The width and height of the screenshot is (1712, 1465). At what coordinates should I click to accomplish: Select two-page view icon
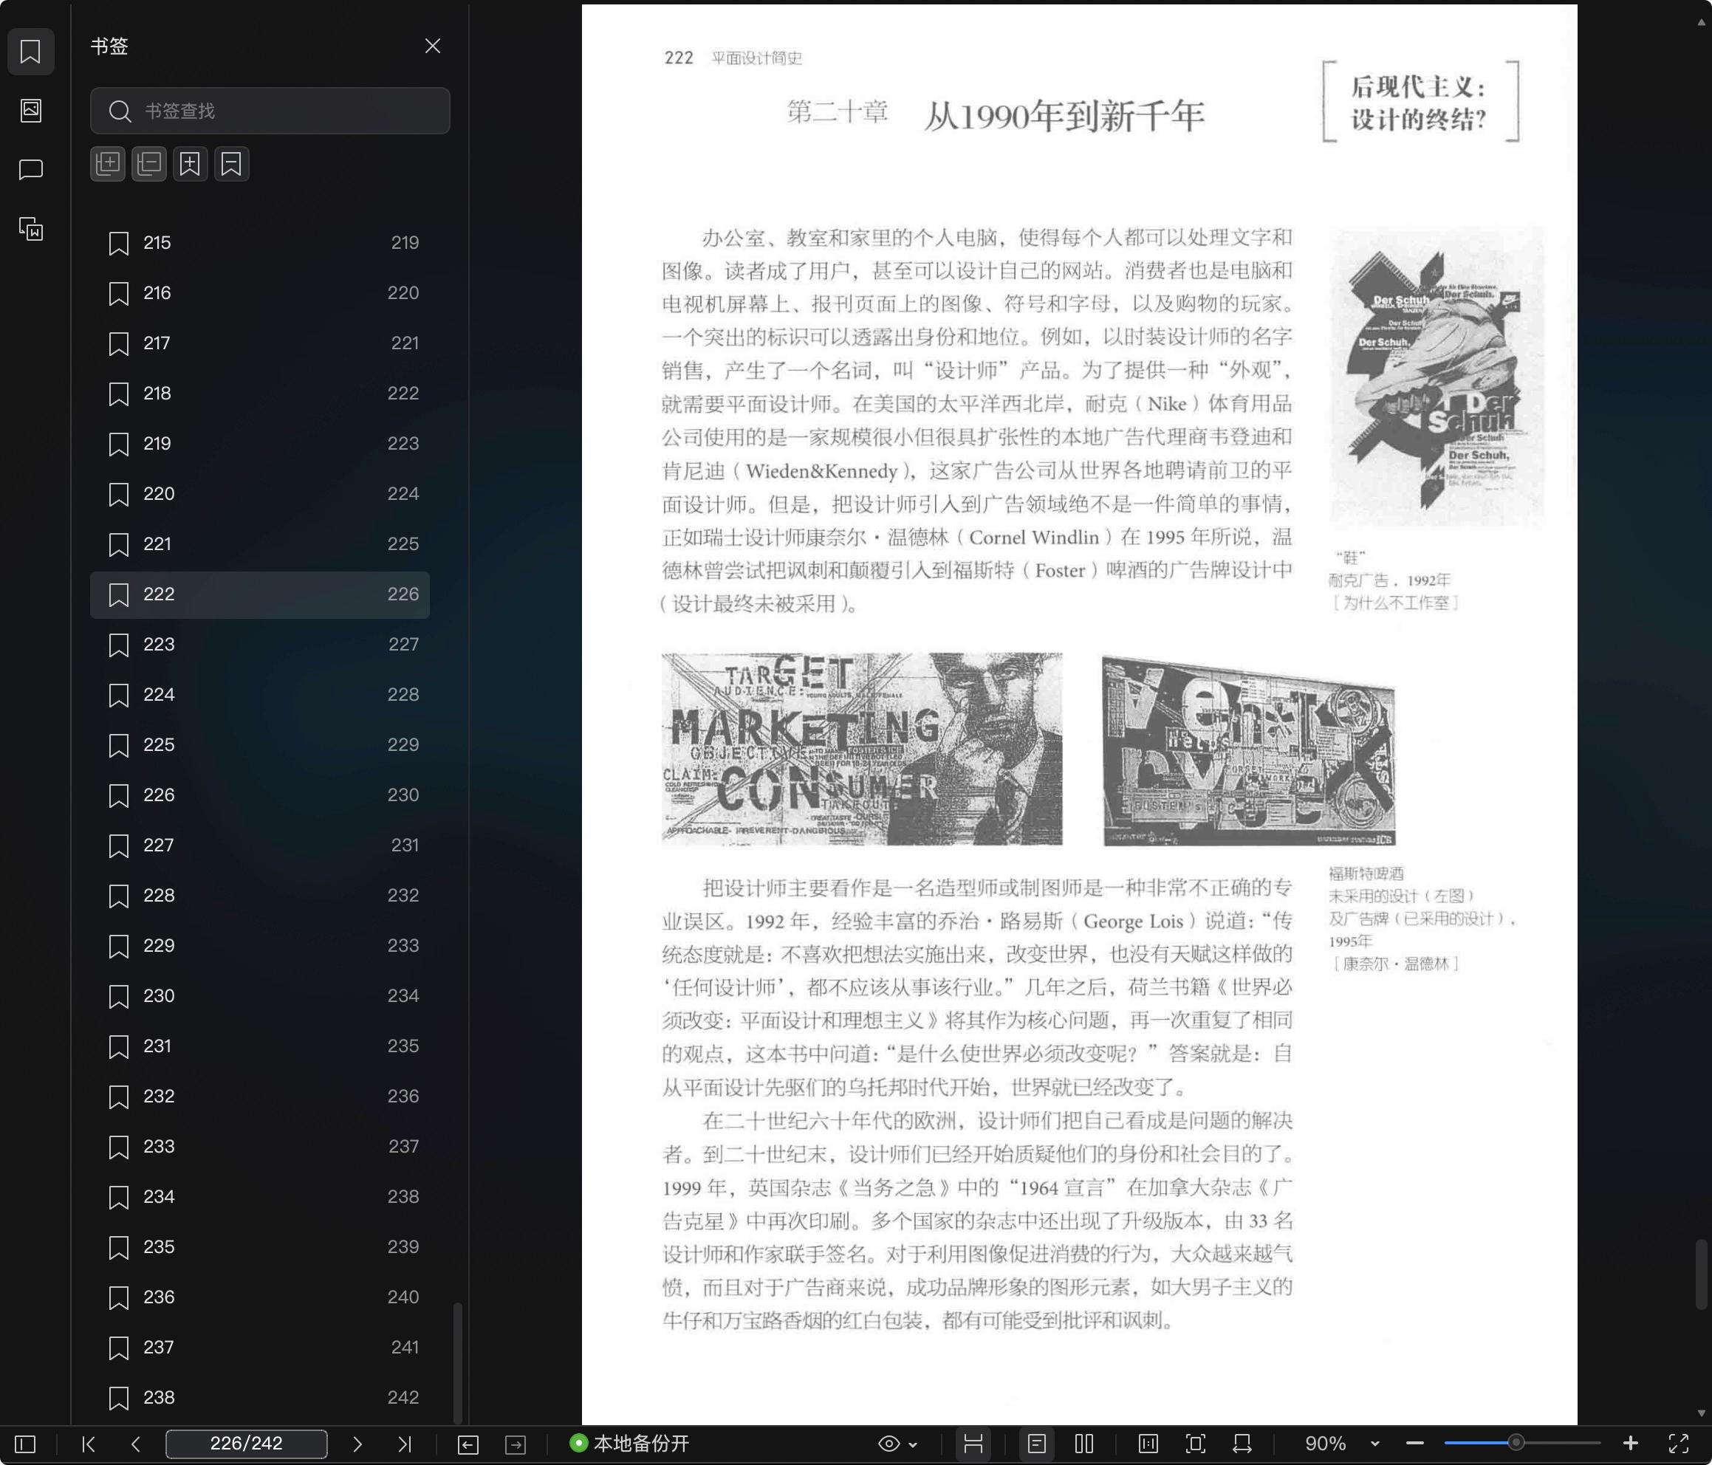[x=1085, y=1444]
